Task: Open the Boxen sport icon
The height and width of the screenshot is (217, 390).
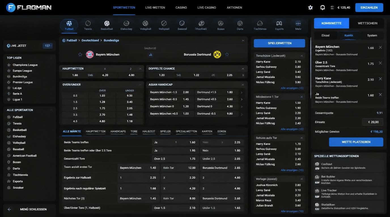Action: tap(221, 25)
